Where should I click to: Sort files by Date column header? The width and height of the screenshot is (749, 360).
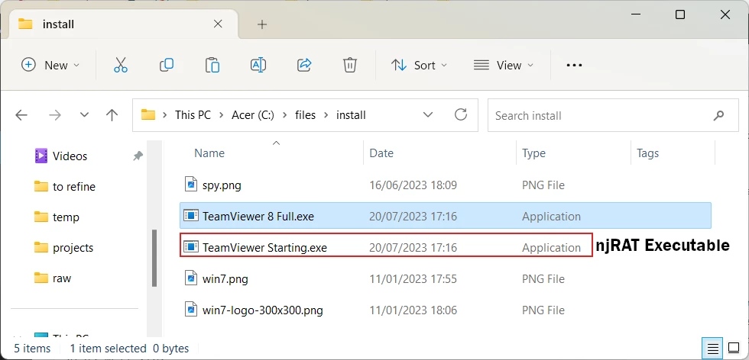pos(381,153)
